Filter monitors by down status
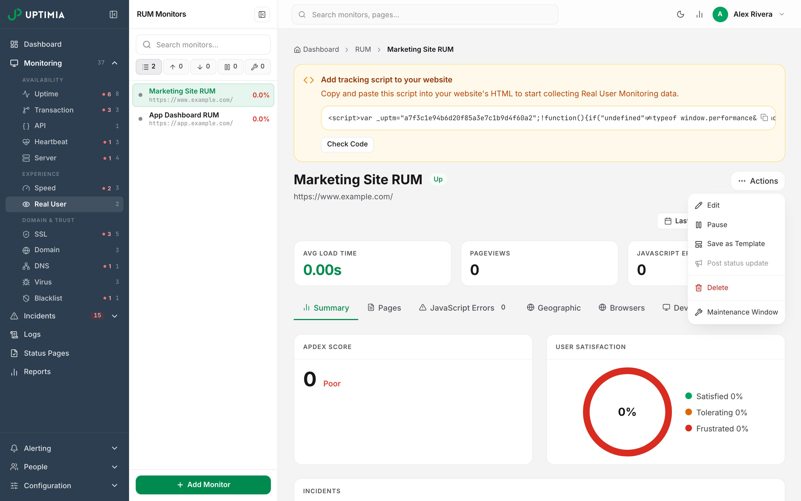 tap(203, 67)
